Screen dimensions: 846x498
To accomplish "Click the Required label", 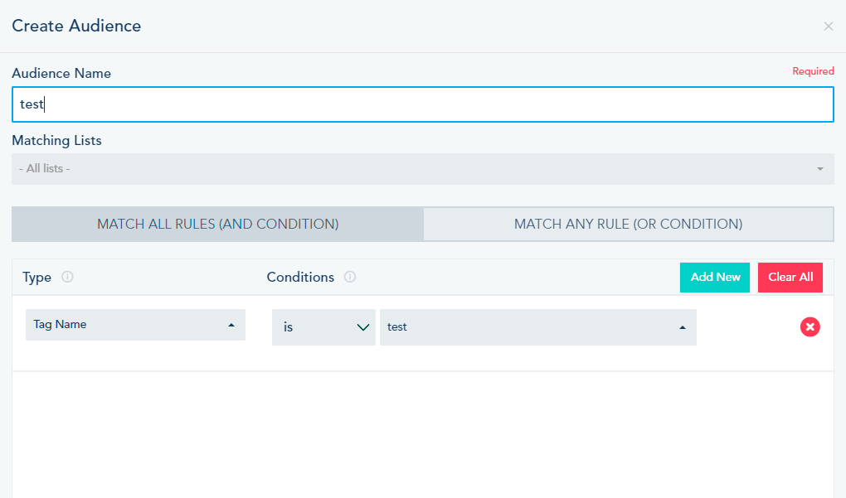I will (x=813, y=71).
